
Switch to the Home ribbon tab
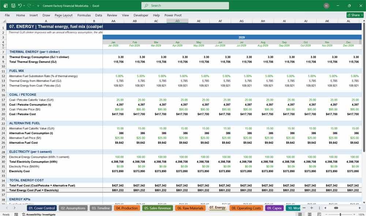coord(20,15)
